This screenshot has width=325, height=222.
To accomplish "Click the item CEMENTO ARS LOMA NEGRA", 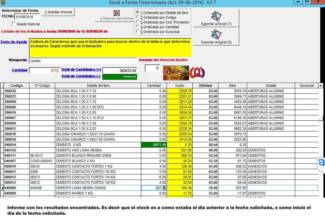I will pyautogui.click(x=98, y=150).
